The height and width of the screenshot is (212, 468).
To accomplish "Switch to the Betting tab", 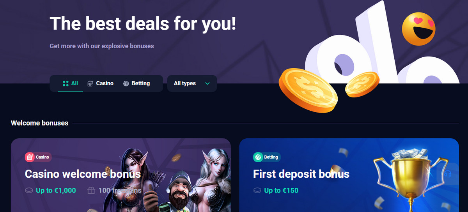I will click(x=136, y=83).
